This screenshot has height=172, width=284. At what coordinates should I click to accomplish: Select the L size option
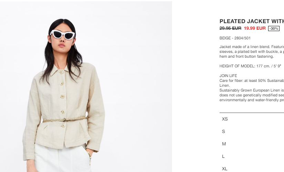[252, 156]
